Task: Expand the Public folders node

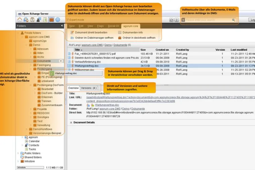Action: pos(18,153)
